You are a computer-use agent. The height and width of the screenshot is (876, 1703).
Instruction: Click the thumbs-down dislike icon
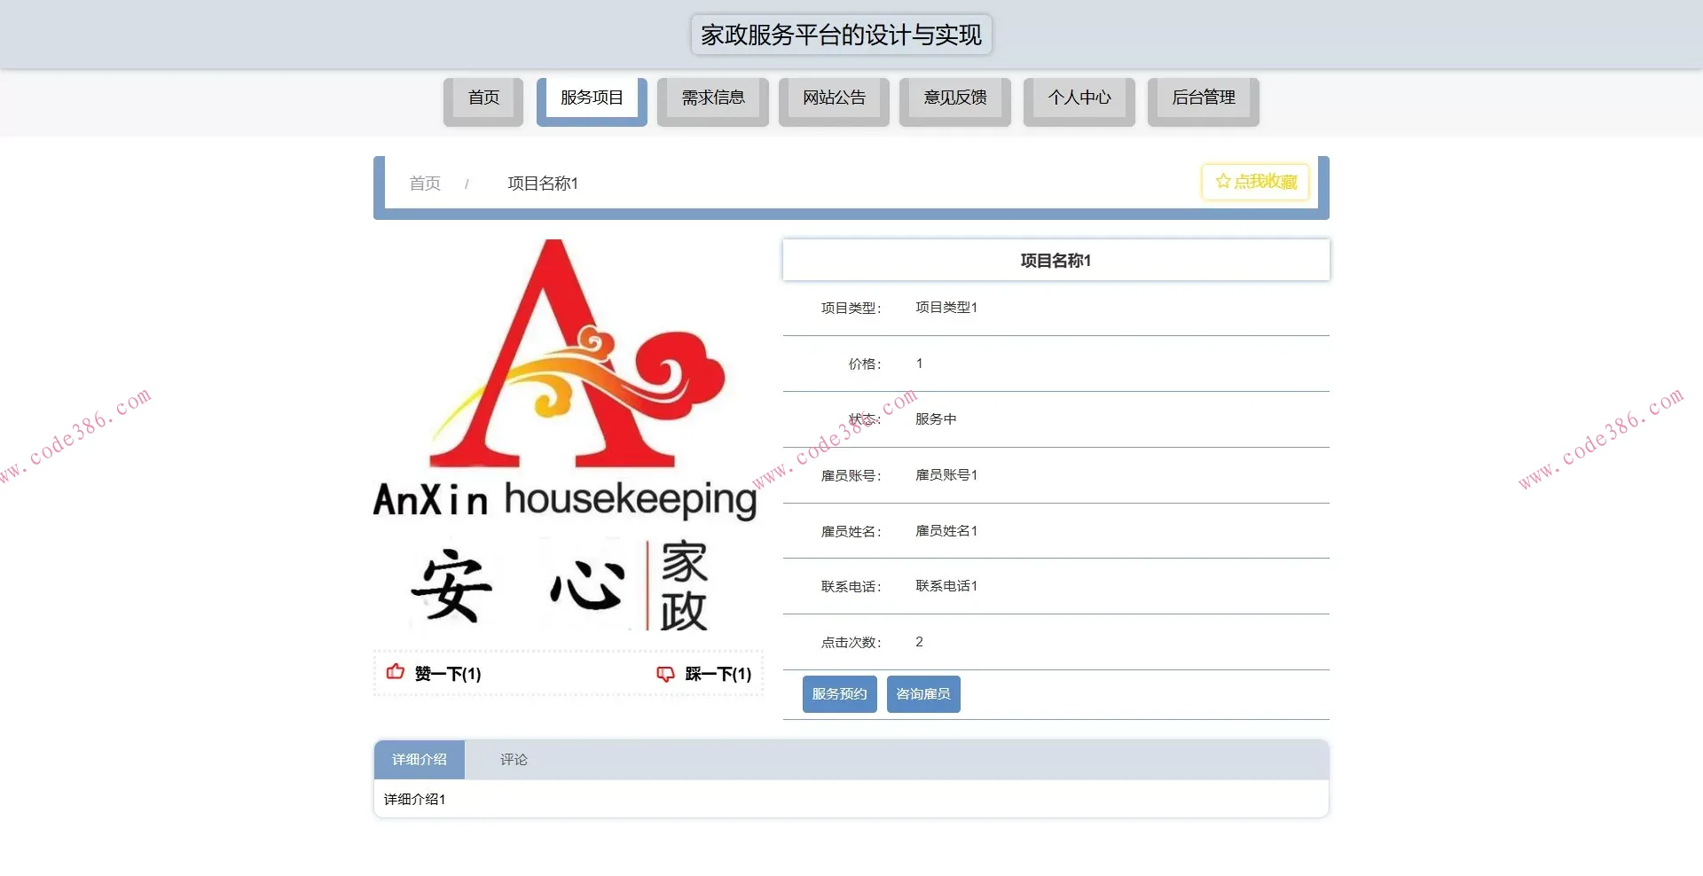[x=665, y=673]
